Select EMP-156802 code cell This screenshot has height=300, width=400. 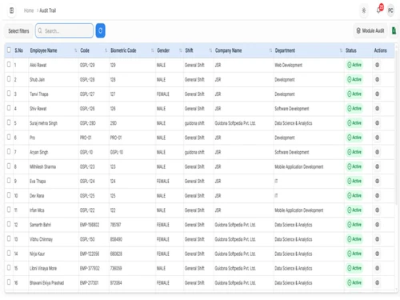(x=90, y=225)
